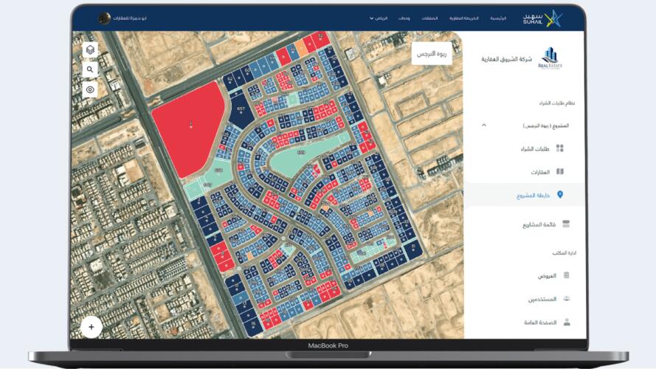Screen dimensions: 656x369
Task: Open the map layers tool
Action: (90, 49)
